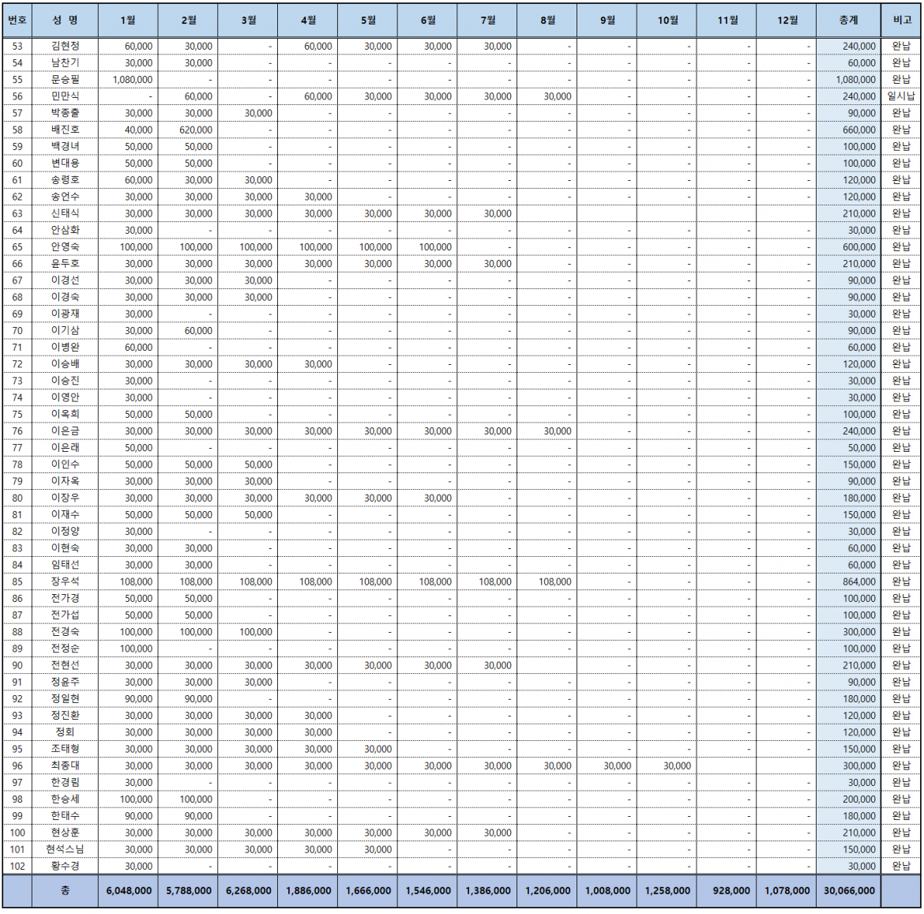This screenshot has height=914, width=924.
Task: Click name cell 남찬기
Action: 65,62
